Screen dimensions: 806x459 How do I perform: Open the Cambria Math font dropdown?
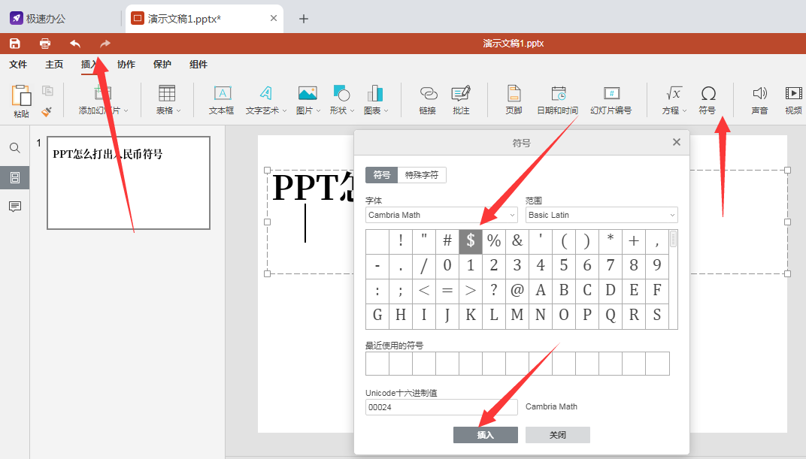coord(441,215)
